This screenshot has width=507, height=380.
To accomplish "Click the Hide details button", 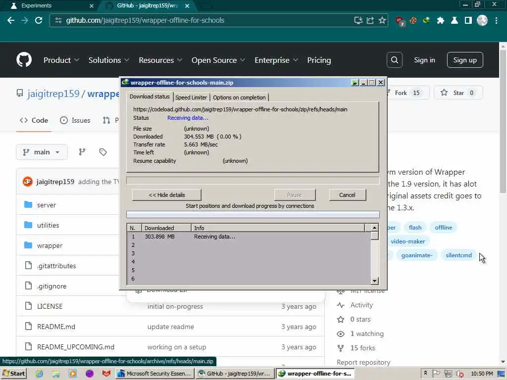I will [x=166, y=195].
